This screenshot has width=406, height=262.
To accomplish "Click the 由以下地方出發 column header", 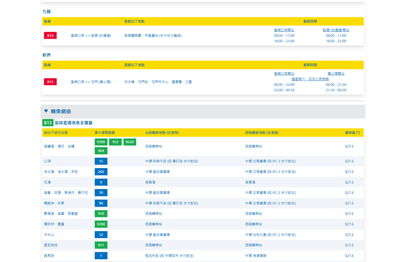I will point(56,133).
